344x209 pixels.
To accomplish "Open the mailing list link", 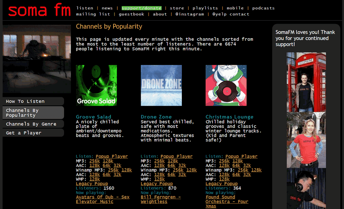I will click(93, 14).
